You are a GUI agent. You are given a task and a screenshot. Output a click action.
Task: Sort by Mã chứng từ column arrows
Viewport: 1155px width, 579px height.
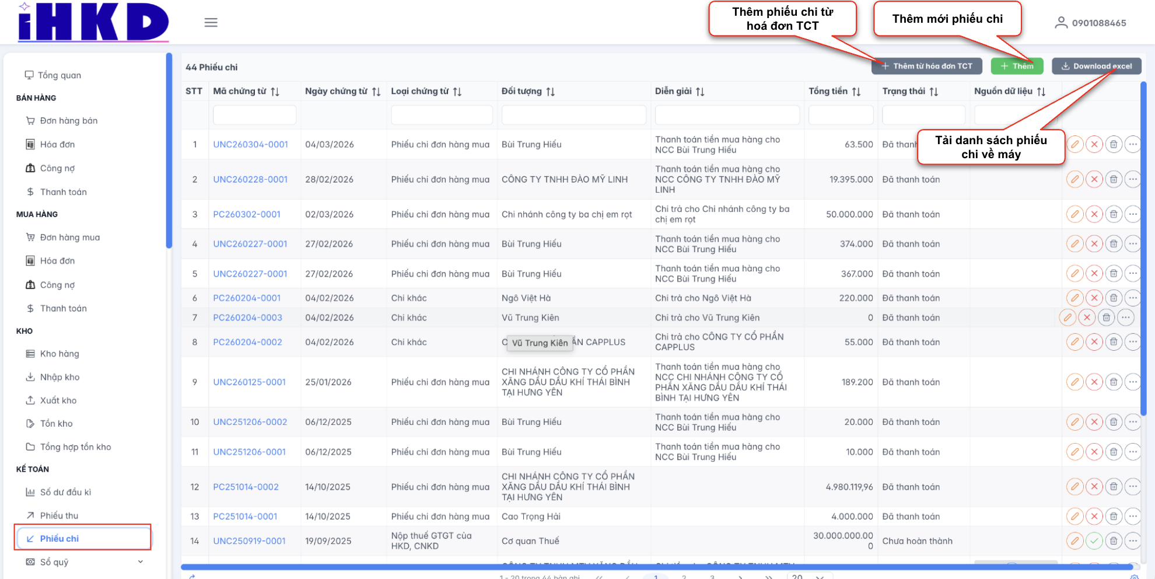275,92
